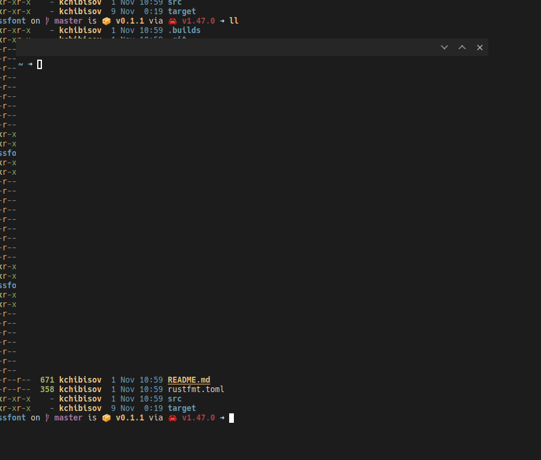Click the hollow cursor after the ~ prompt

40,64
